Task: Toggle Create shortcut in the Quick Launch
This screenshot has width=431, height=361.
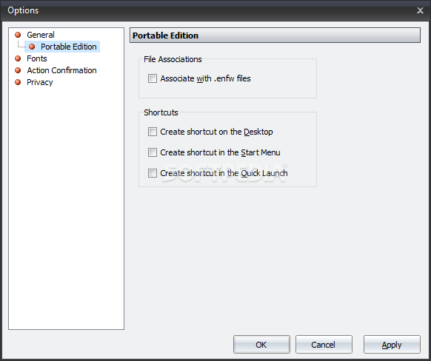Action: coord(153,173)
